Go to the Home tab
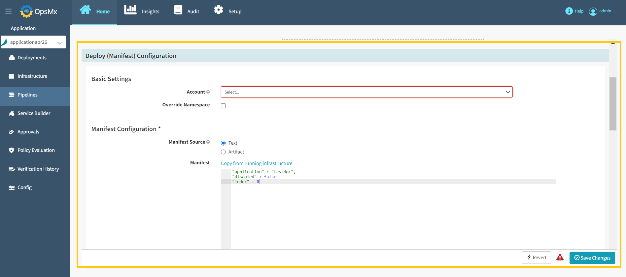The image size is (626, 277). [94, 12]
